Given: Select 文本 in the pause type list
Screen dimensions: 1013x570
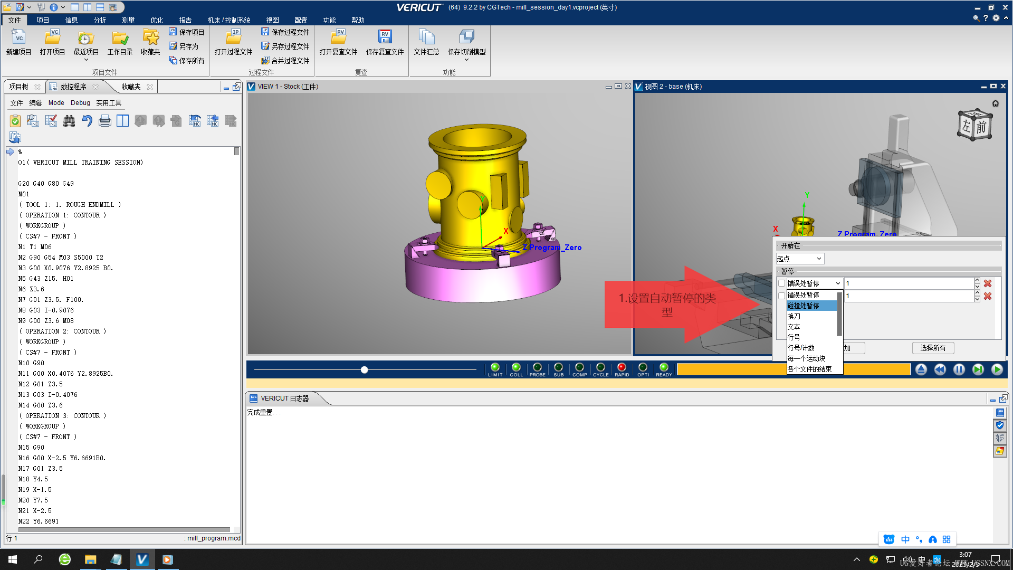Looking at the screenshot, I should click(811, 327).
